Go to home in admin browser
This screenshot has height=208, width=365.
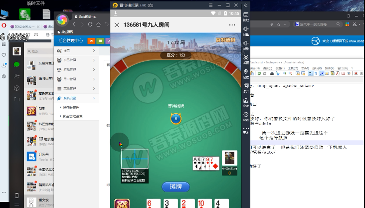coord(98,24)
